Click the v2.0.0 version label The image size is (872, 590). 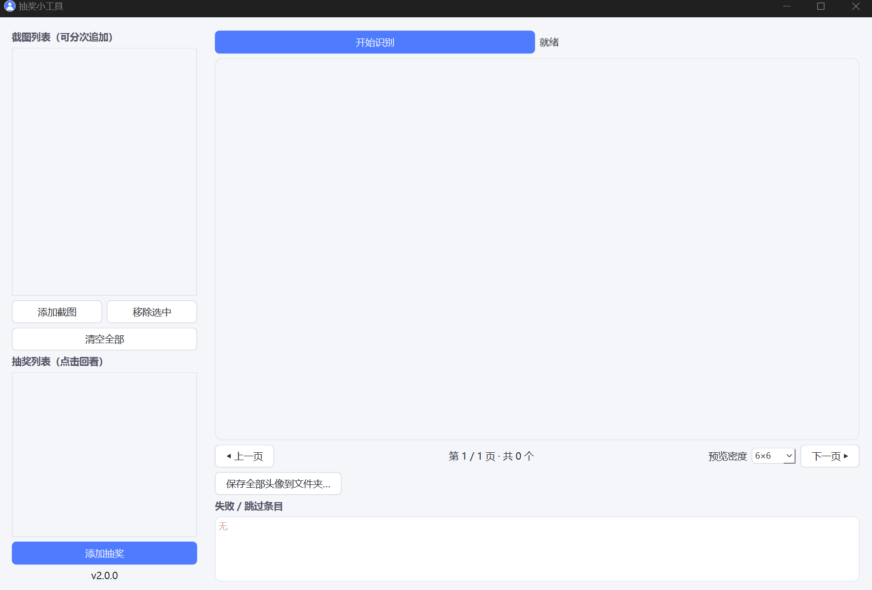[104, 576]
